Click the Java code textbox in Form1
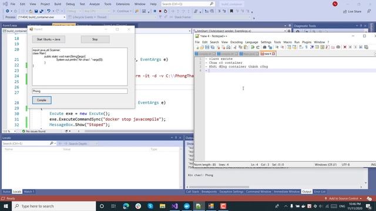 (80, 66)
